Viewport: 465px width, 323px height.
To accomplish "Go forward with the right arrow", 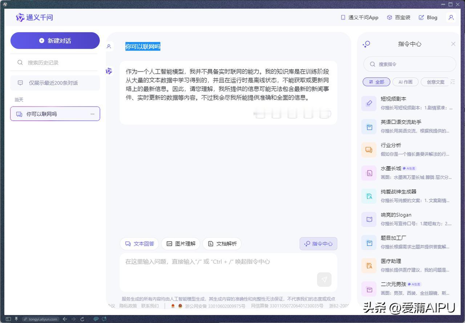I will pos(74,319).
